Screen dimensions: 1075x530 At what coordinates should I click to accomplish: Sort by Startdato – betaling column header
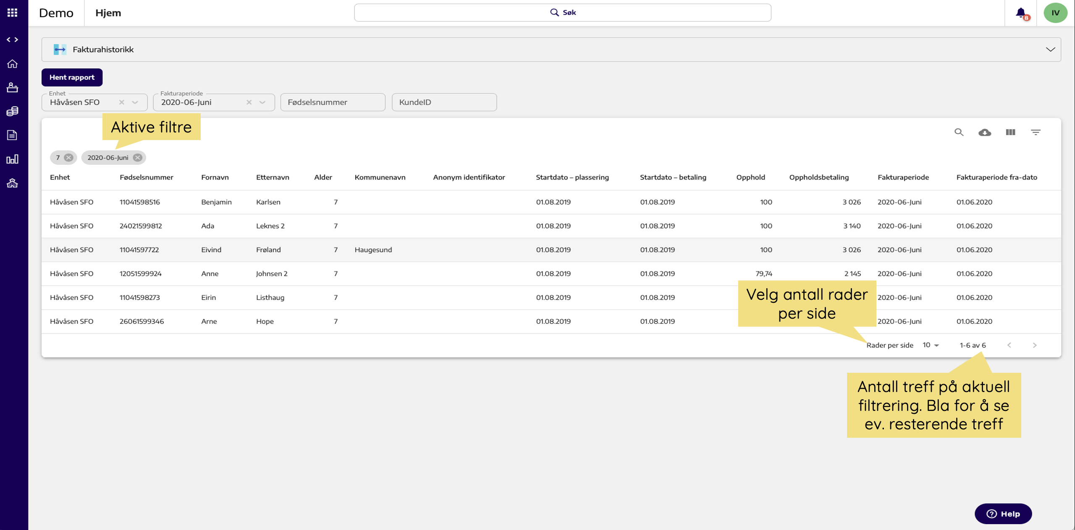[x=673, y=177]
